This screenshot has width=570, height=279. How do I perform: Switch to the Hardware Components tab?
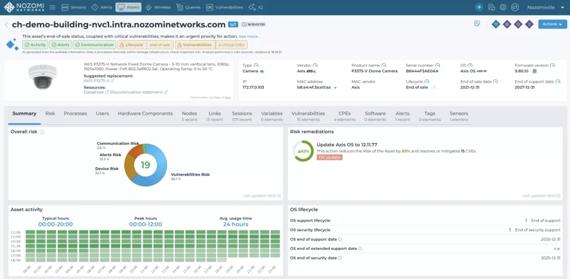pos(145,114)
